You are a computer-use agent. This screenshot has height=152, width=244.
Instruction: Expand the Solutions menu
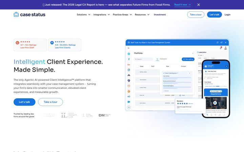click(x=83, y=15)
